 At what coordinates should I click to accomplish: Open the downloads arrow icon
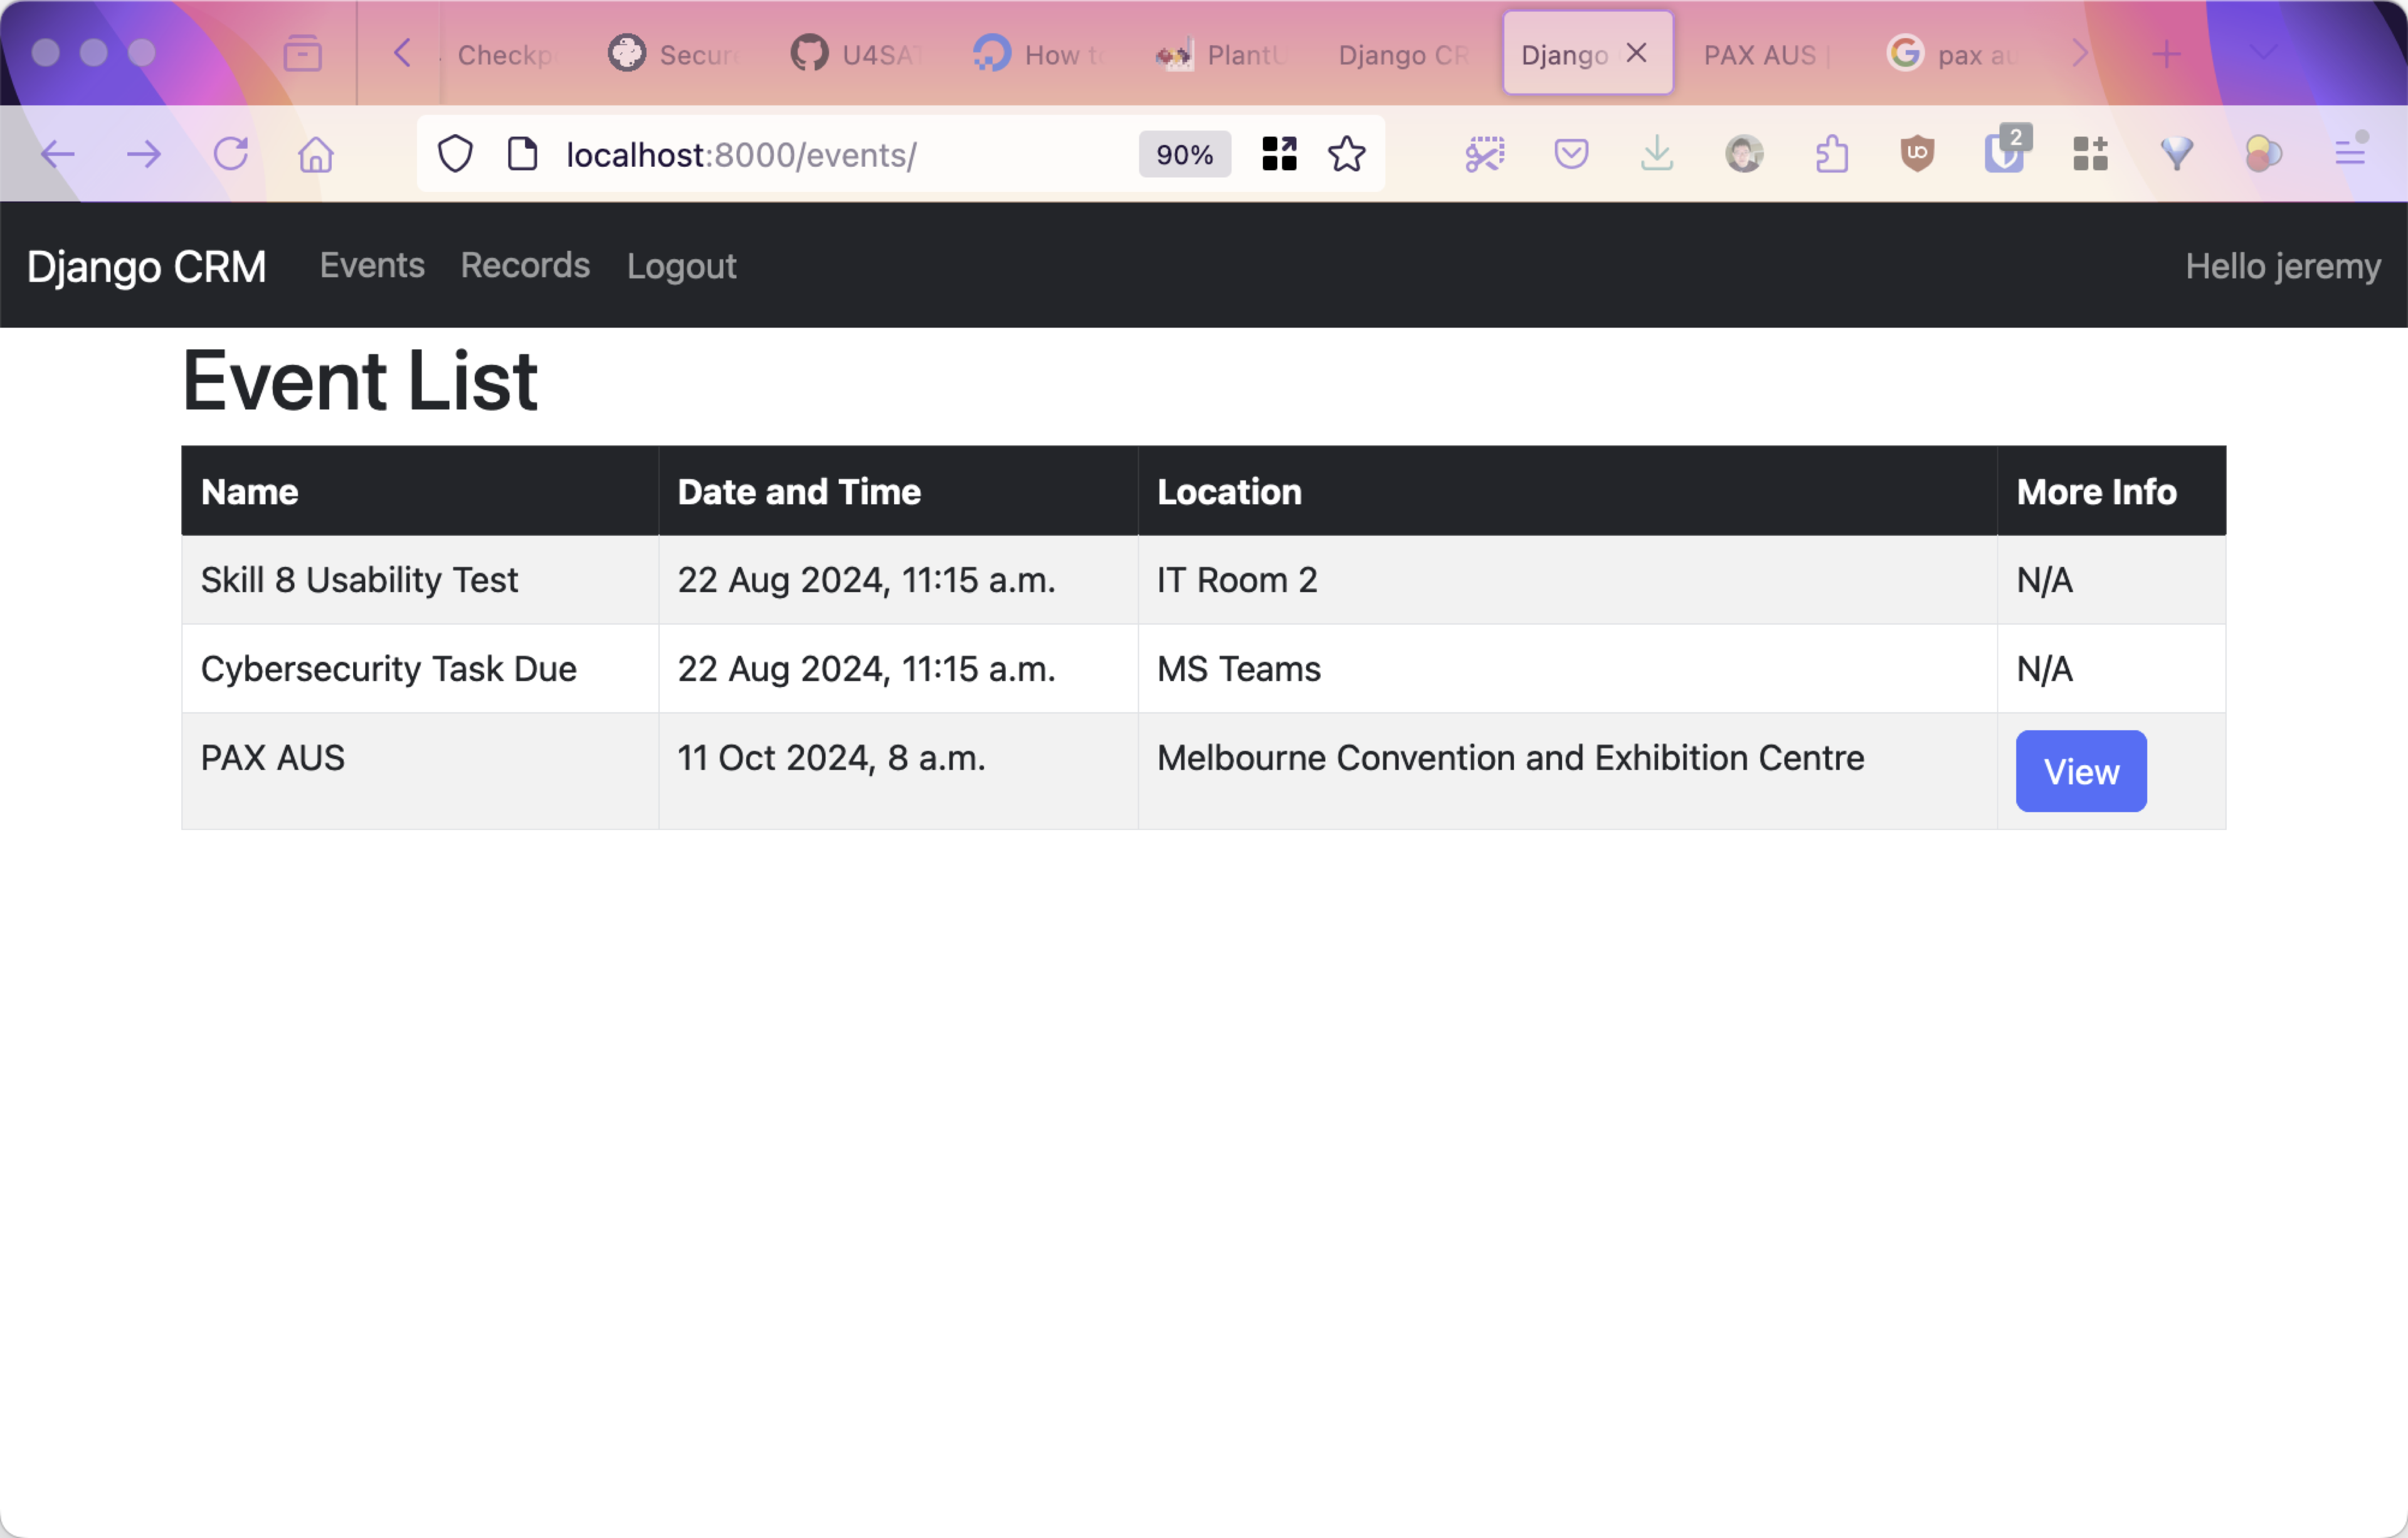point(1657,154)
